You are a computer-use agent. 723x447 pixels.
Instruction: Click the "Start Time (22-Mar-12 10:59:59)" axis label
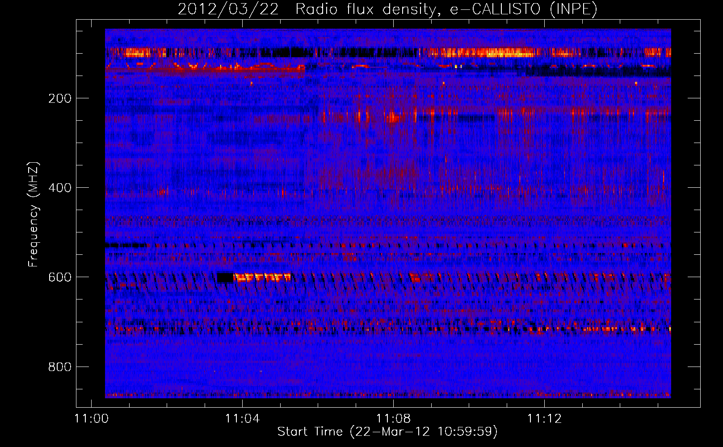click(387, 432)
